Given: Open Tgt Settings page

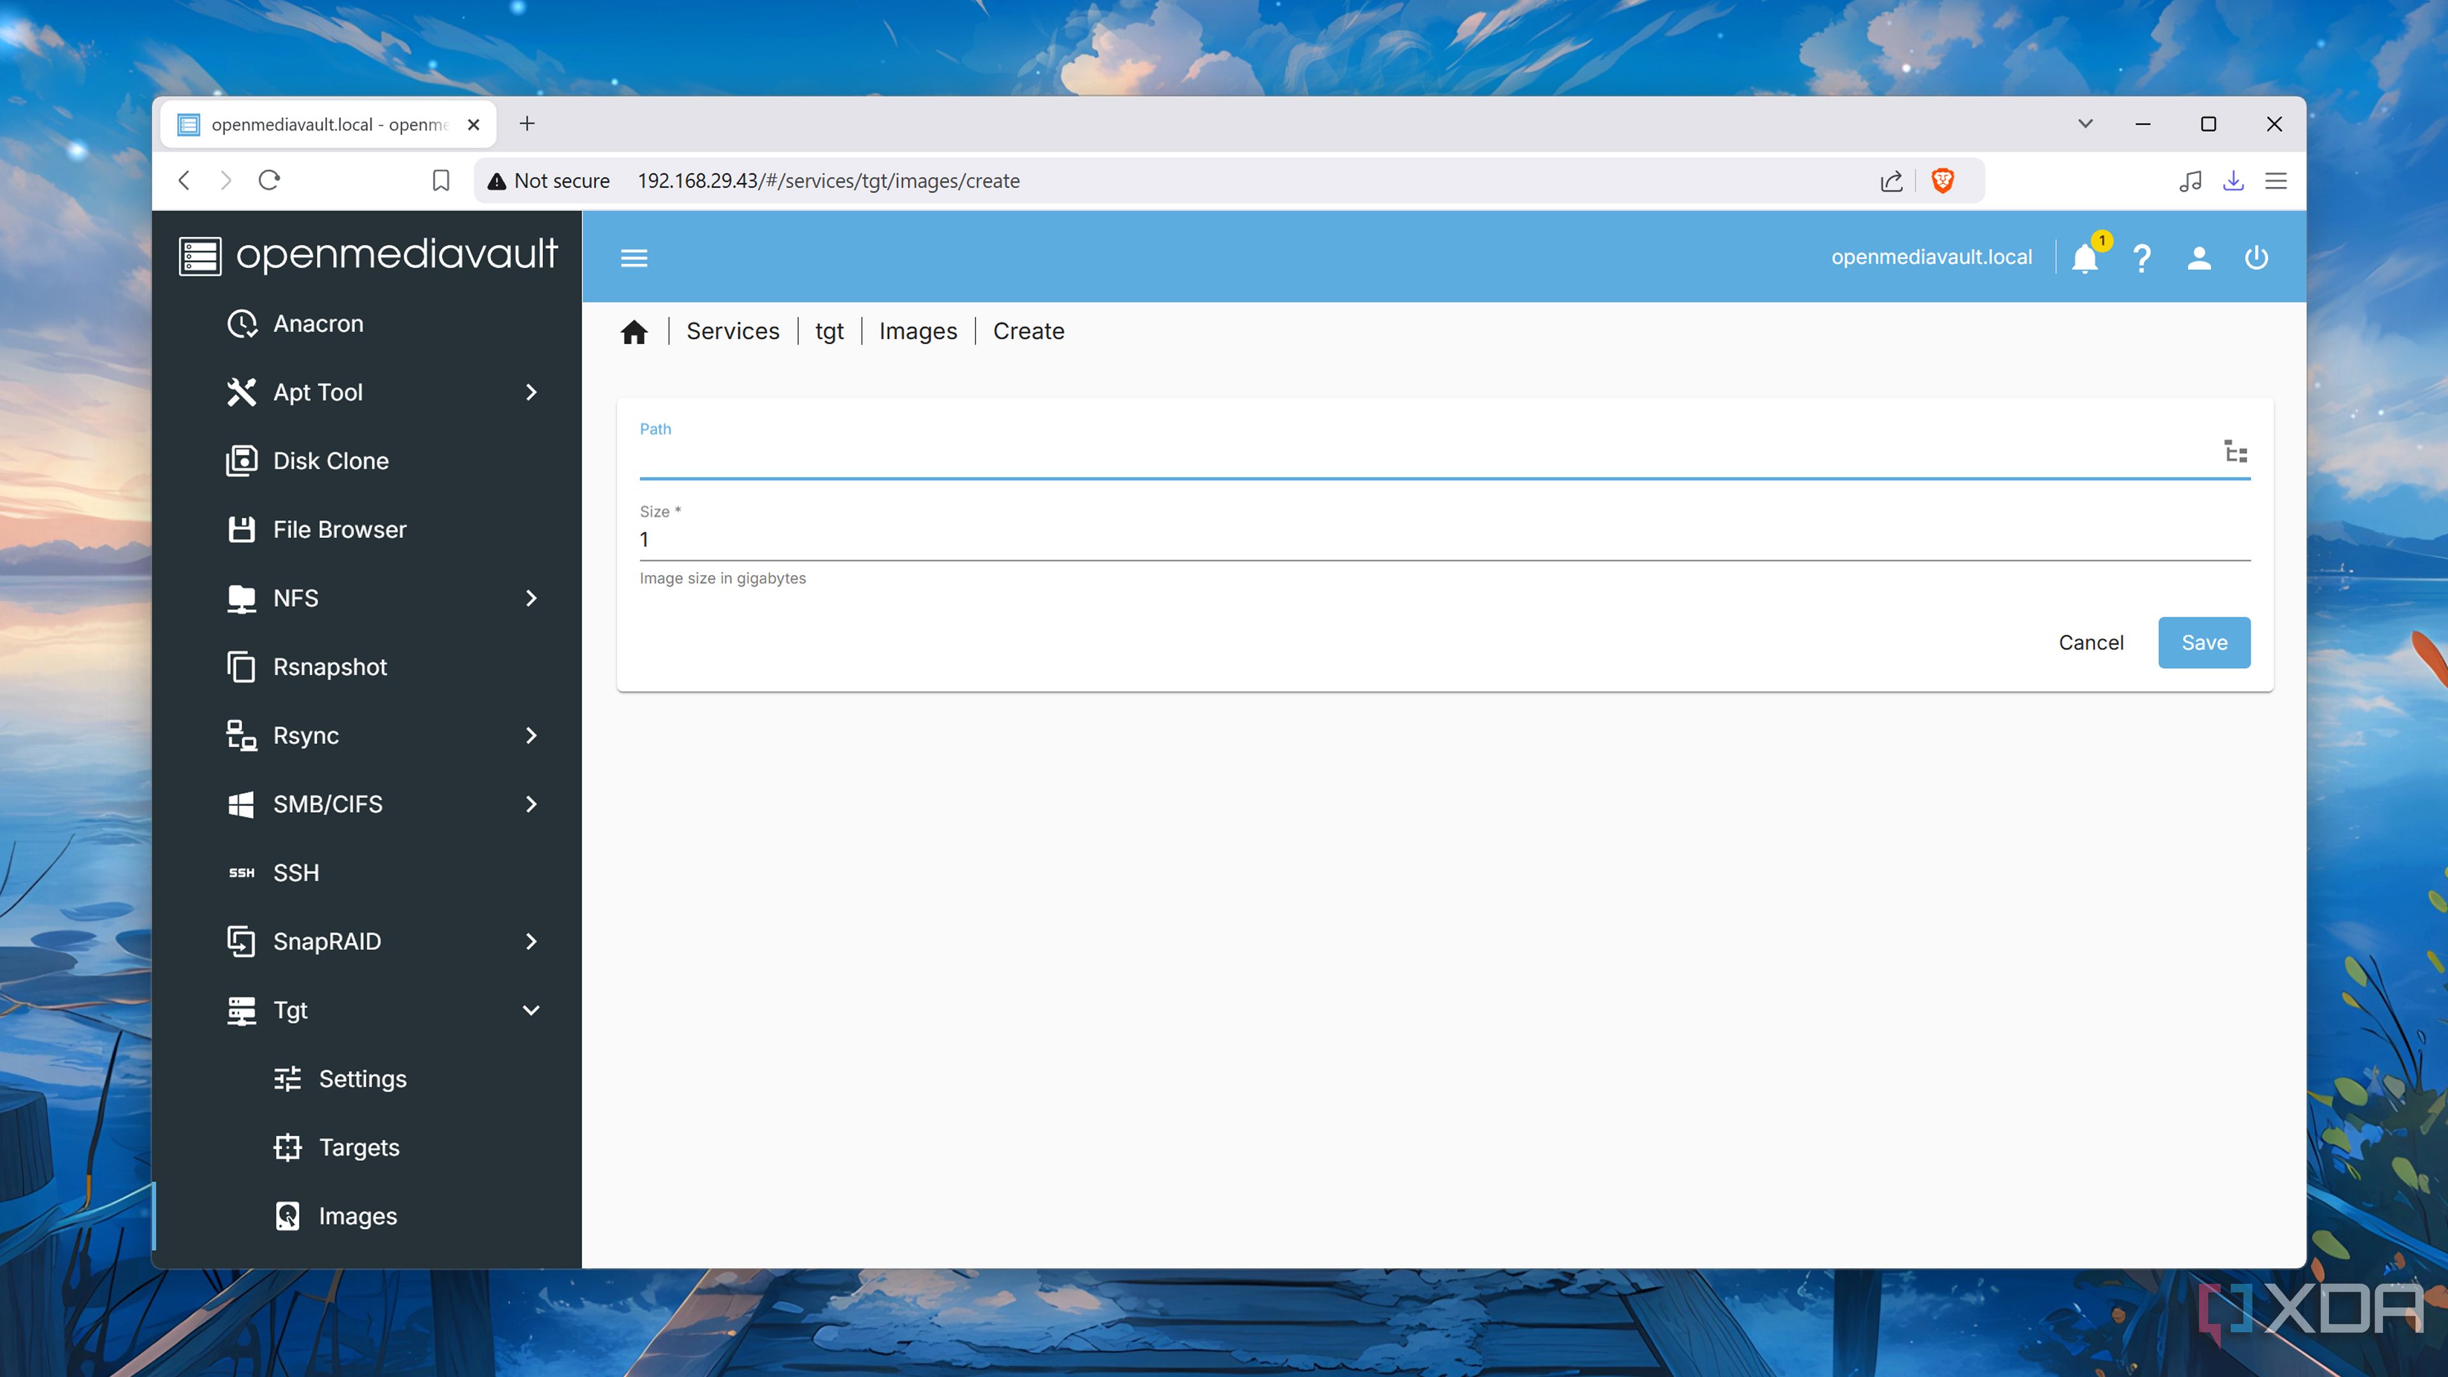Looking at the screenshot, I should [367, 1079].
